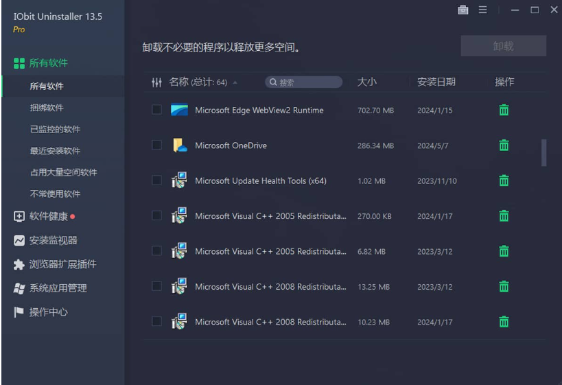The height and width of the screenshot is (385, 562).
Task: Open the hamburger options menu
Action: coord(482,10)
